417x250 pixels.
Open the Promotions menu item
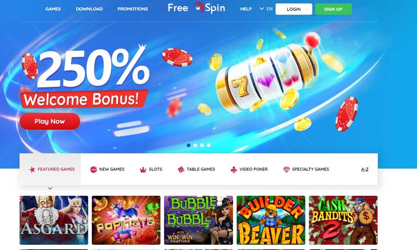133,9
